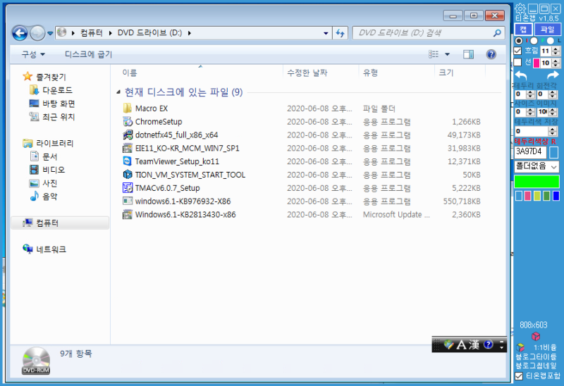Image resolution: width=564 pixels, height=386 pixels.
Task: Select the dotnetfx45_full_x86_x64 file icon
Action: coord(128,135)
